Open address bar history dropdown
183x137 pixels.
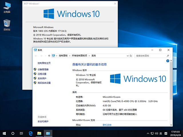[x=128, y=56]
